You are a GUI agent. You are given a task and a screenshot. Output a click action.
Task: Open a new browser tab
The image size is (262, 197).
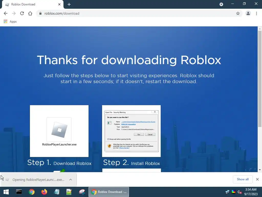coord(69,5)
